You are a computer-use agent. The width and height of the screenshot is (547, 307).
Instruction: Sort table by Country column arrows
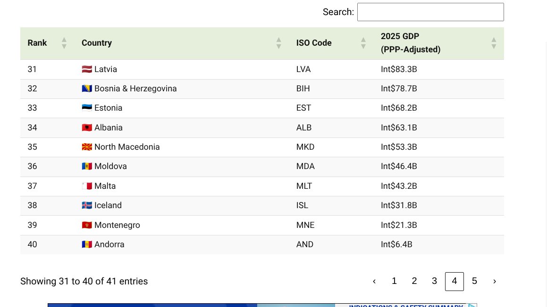(x=278, y=43)
